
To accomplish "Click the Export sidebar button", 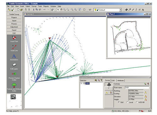I will tap(14, 30).
